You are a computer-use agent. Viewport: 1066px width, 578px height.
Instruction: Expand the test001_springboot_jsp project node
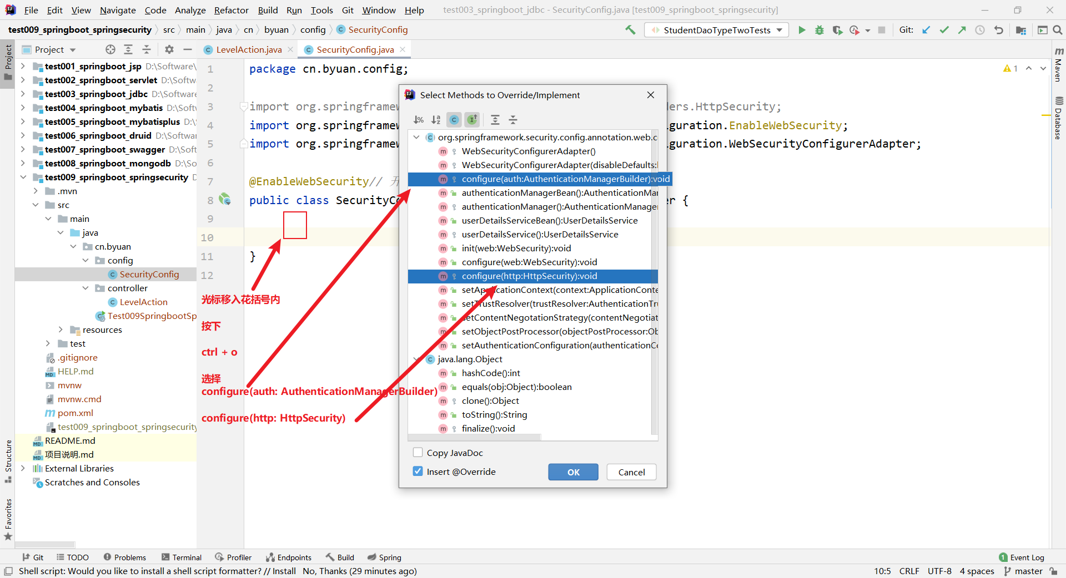point(23,67)
